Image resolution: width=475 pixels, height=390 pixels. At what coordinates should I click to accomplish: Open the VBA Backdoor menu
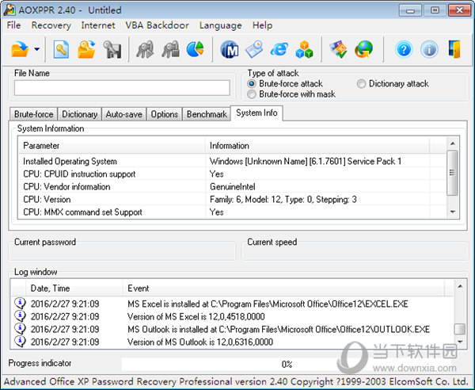tap(158, 25)
